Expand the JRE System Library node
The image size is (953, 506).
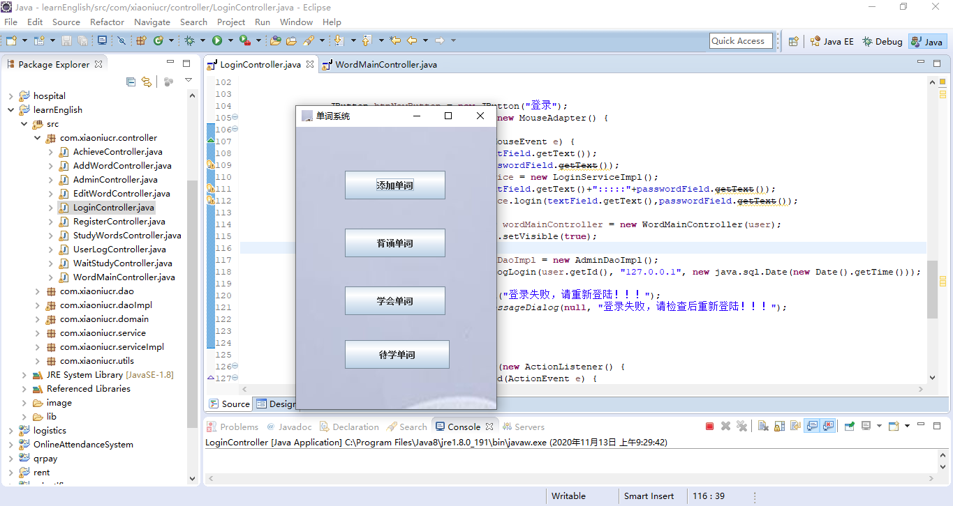pos(24,374)
